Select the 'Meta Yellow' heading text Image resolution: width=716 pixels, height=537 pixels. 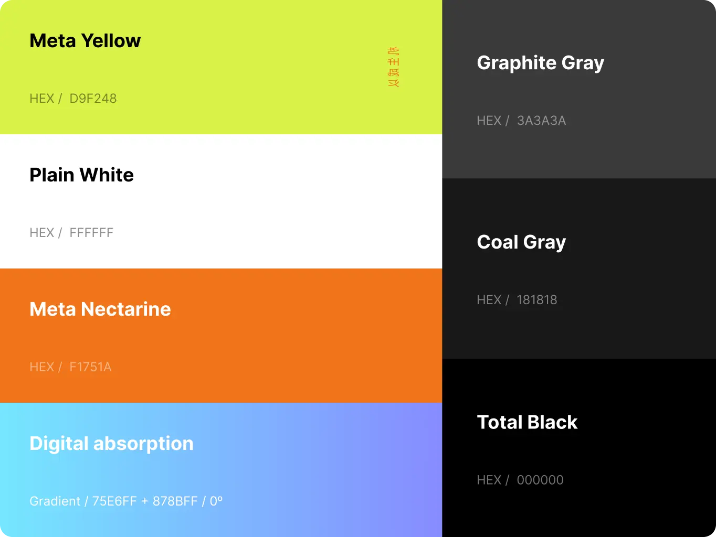(85, 41)
